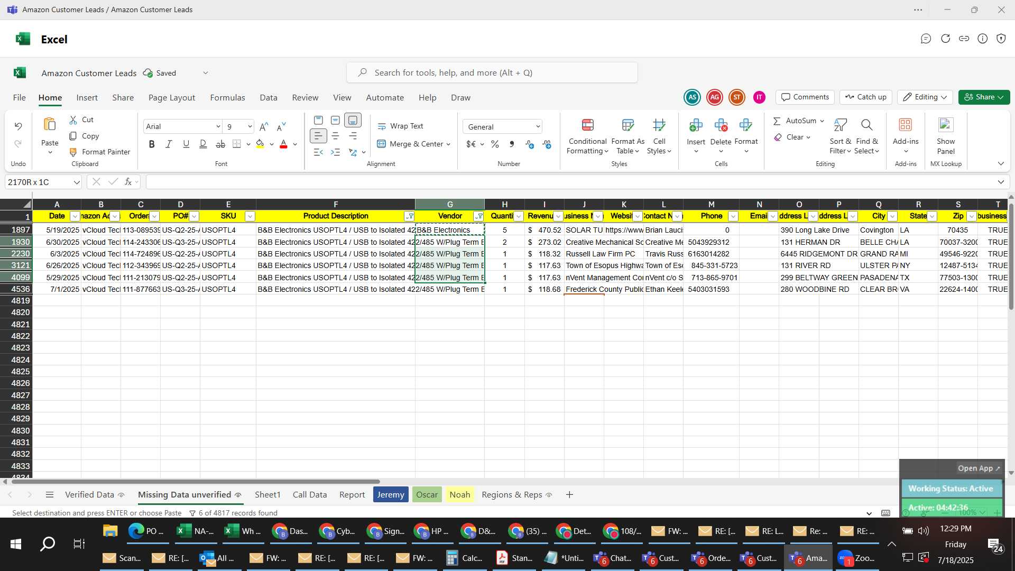Switch to Call Data sheet tab
The width and height of the screenshot is (1015, 571).
[310, 495]
